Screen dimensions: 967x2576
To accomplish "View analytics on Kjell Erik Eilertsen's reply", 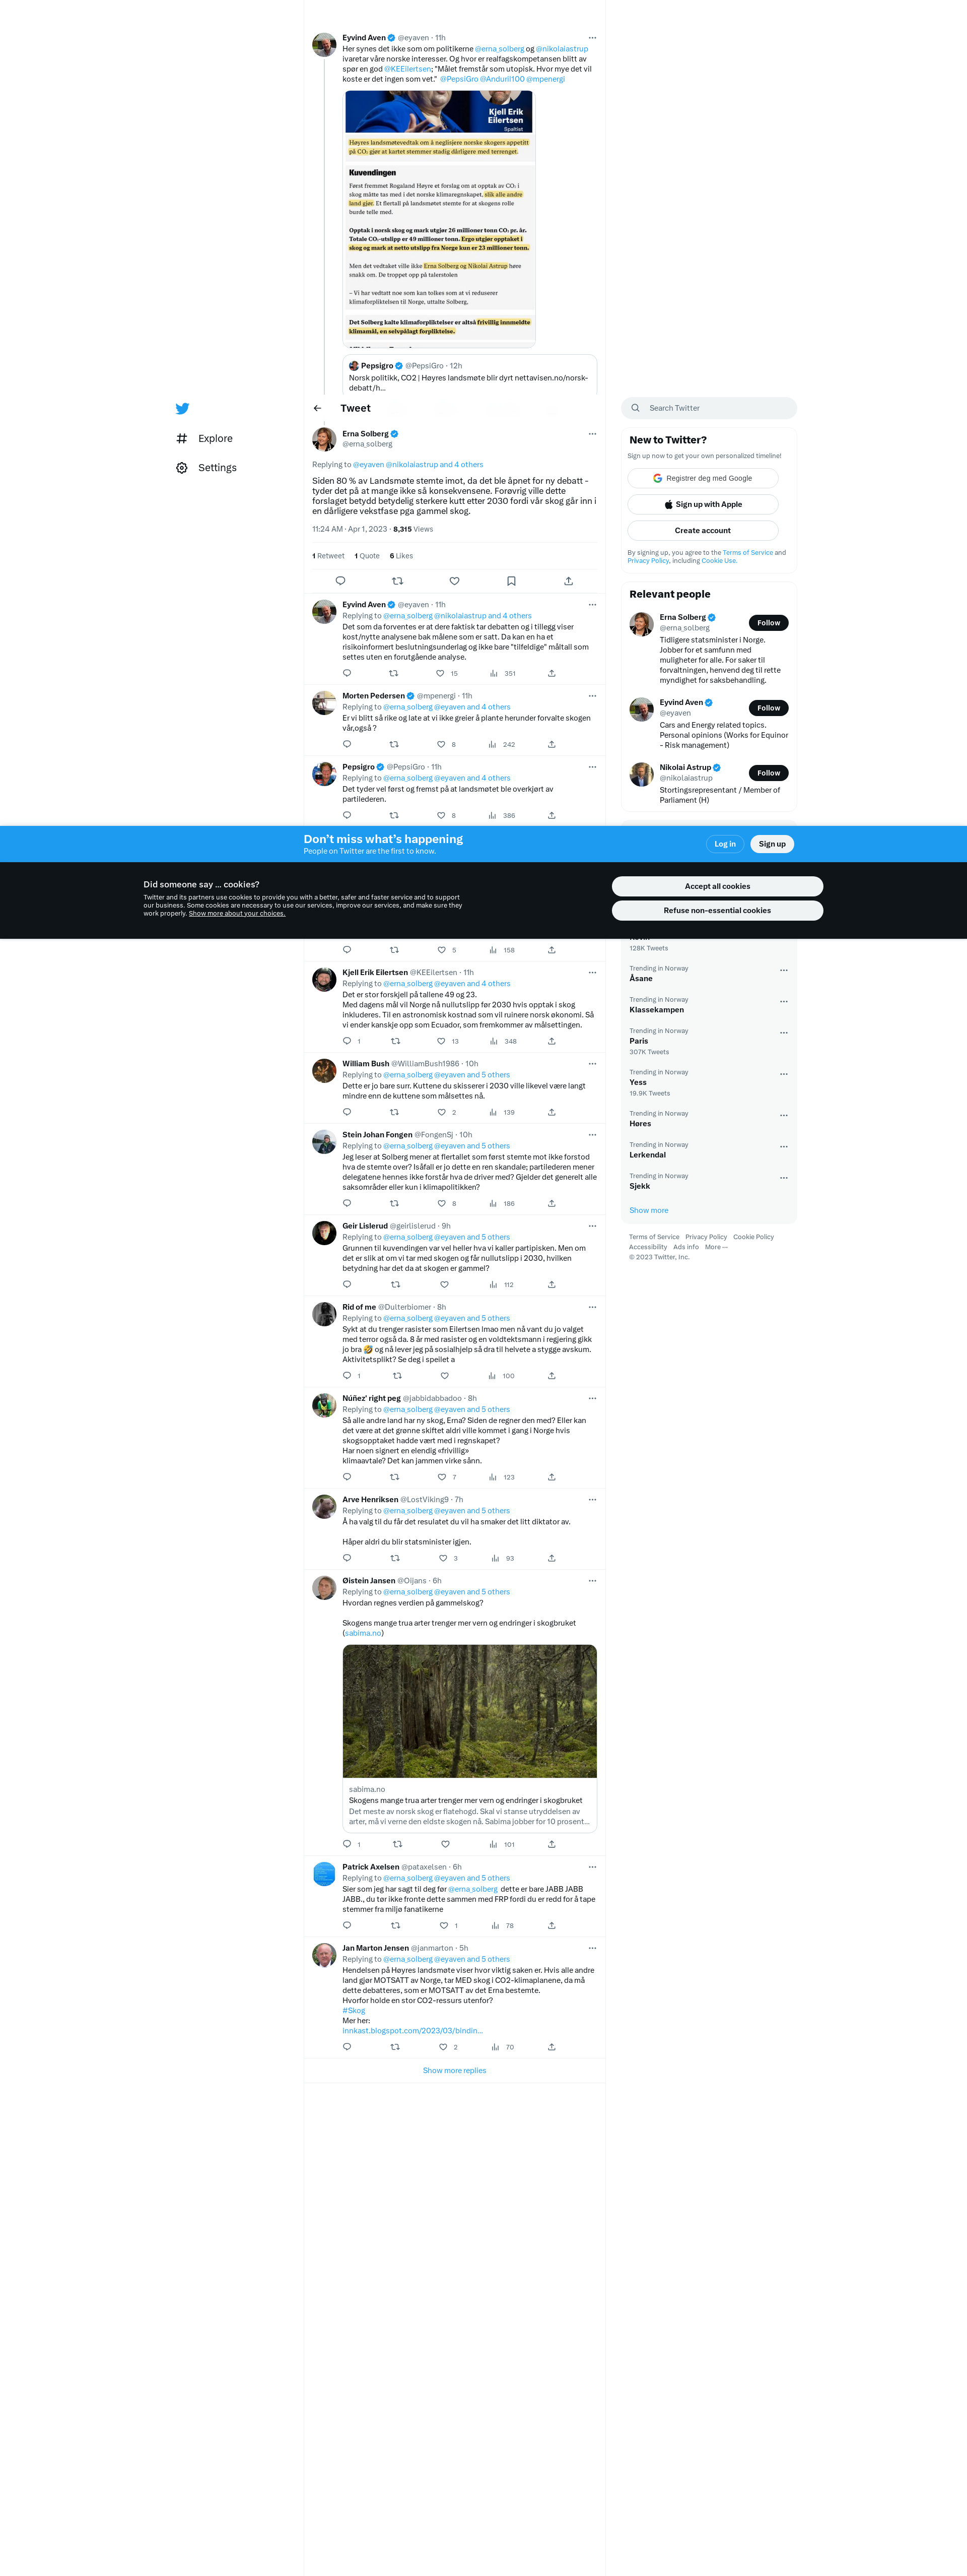I will (x=503, y=1041).
